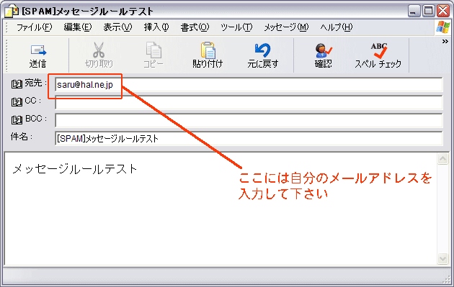
Task: Click the 切り取り scissors icon
Action: click(x=99, y=50)
